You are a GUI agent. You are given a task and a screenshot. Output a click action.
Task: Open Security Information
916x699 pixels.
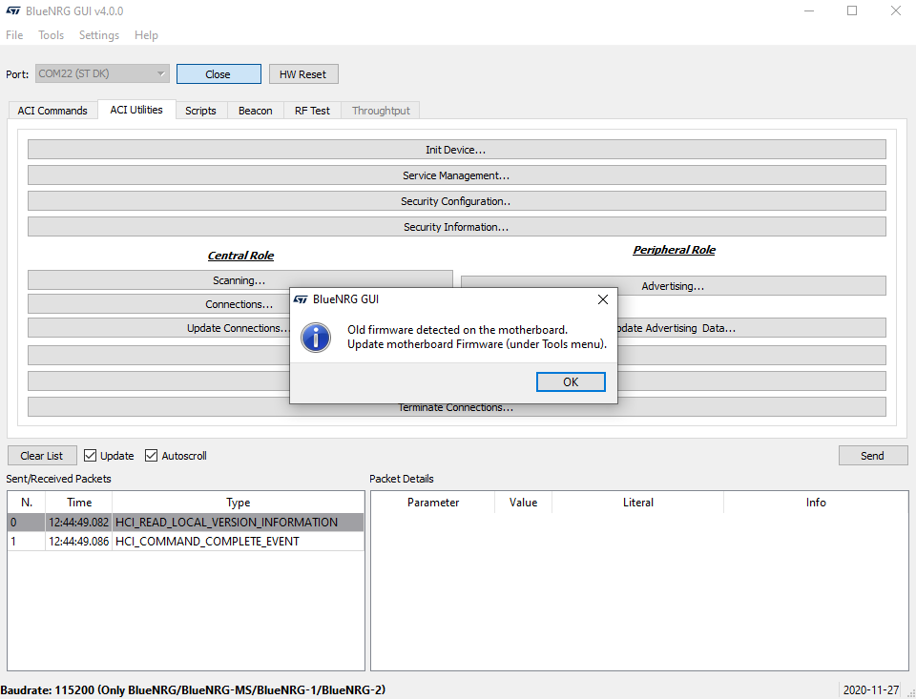pyautogui.click(x=457, y=227)
